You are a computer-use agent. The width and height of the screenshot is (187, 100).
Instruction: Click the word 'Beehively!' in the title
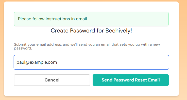(119, 30)
